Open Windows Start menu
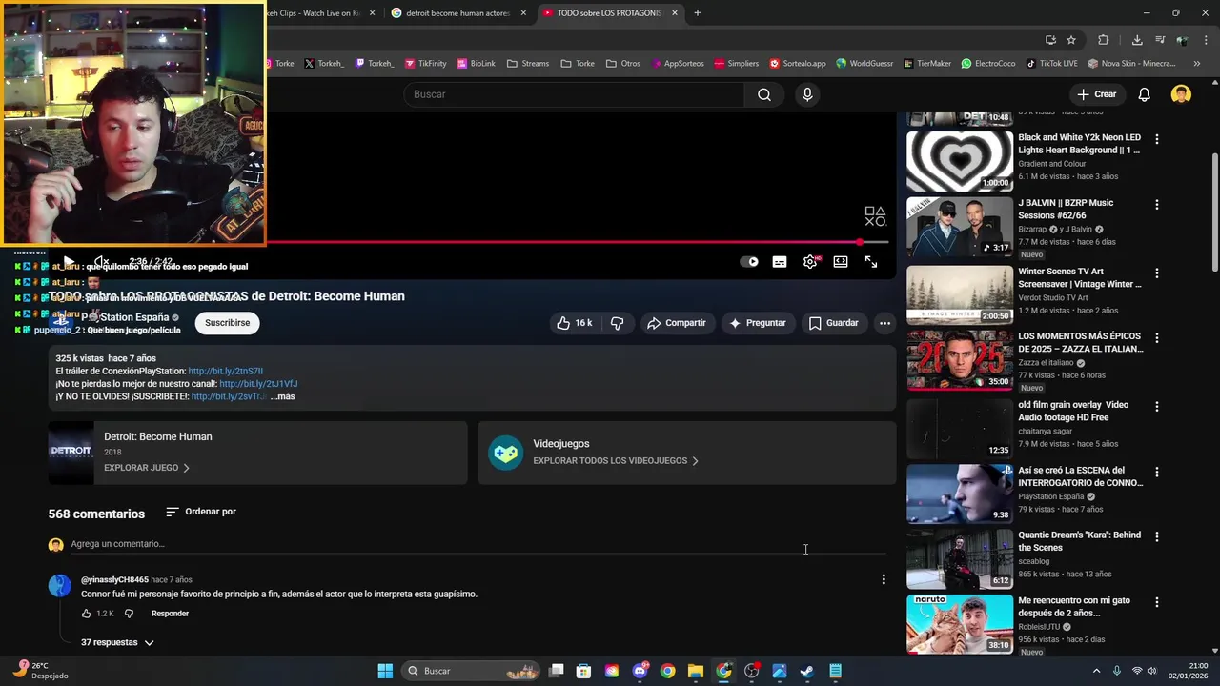Viewport: 1220px width, 686px height. (385, 671)
